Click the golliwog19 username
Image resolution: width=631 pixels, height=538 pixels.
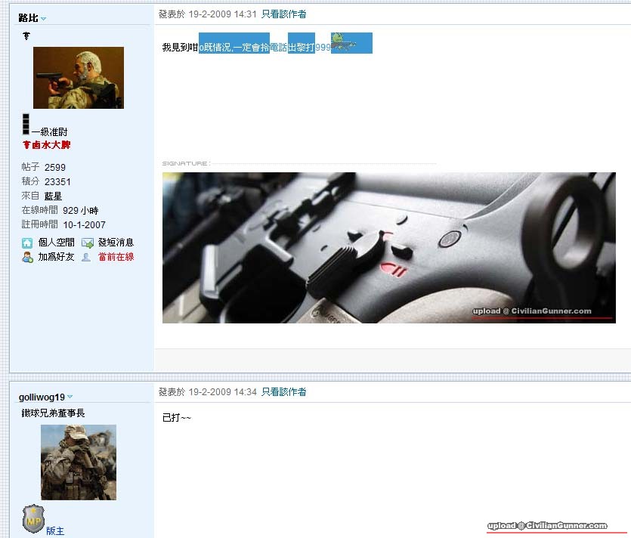[42, 397]
